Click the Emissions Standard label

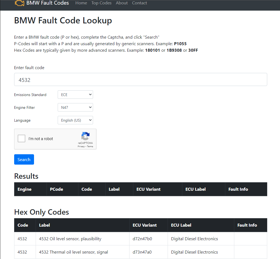click(x=30, y=95)
